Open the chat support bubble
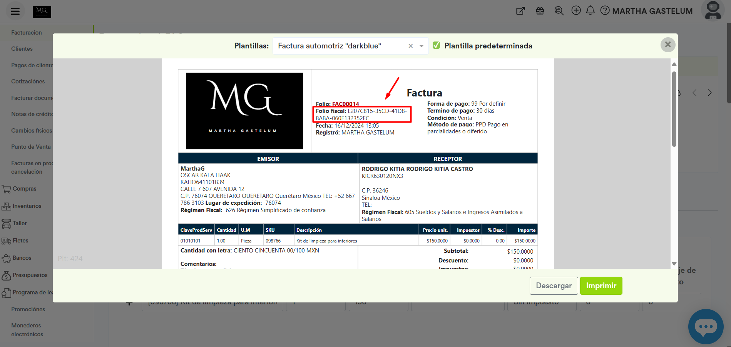The height and width of the screenshot is (347, 731). click(x=706, y=326)
